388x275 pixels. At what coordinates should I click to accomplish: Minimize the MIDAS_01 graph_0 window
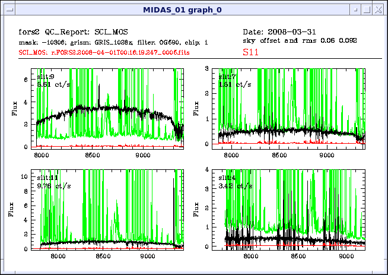(x=355, y=8)
